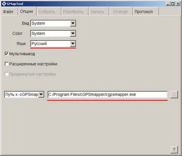Open the Язык dropdown arrow
Screen dimensions: 182x156
(x=73, y=44)
